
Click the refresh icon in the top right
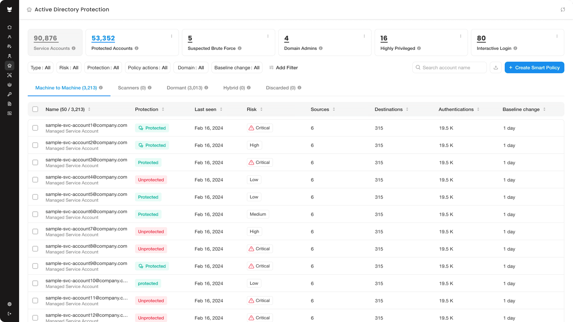pyautogui.click(x=563, y=10)
